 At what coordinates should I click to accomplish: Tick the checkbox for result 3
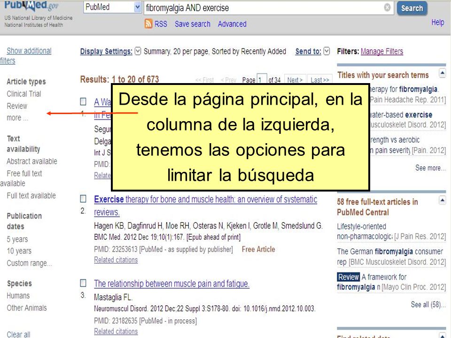click(83, 283)
